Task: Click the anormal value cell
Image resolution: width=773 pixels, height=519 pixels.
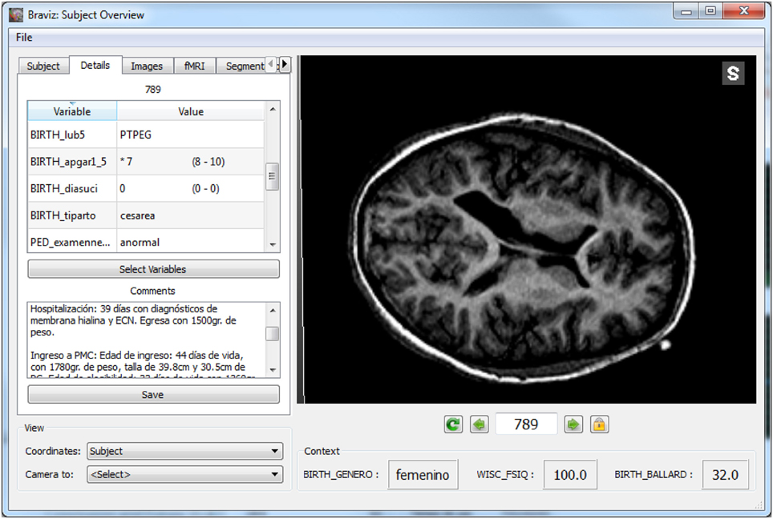Action: pyautogui.click(x=191, y=242)
